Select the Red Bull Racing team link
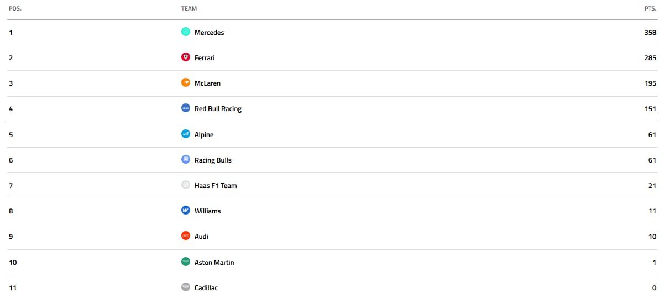Image resolution: width=670 pixels, height=298 pixels. (218, 109)
